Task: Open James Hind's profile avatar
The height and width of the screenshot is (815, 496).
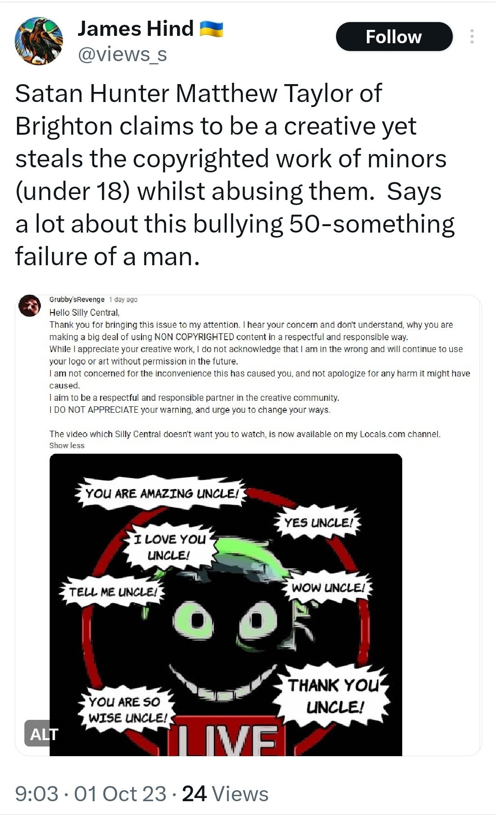Action: coord(39,41)
